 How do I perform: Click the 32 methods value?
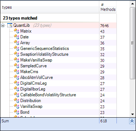point(102,55)
